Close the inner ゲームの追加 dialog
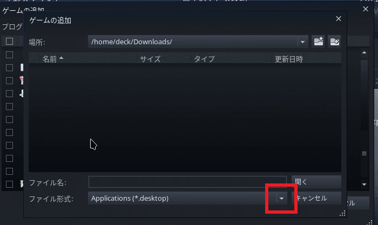The height and width of the screenshot is (225, 378). click(x=339, y=19)
